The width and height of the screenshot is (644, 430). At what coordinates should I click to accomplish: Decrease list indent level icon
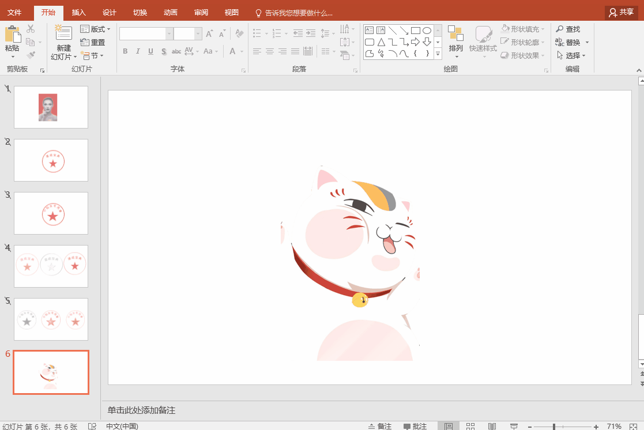[297, 33]
